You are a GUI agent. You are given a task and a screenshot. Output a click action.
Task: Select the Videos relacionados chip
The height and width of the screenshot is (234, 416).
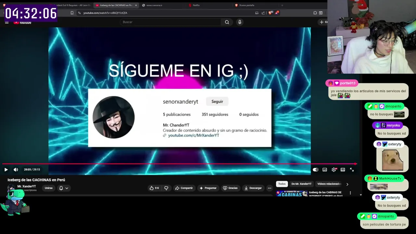coord(329,184)
